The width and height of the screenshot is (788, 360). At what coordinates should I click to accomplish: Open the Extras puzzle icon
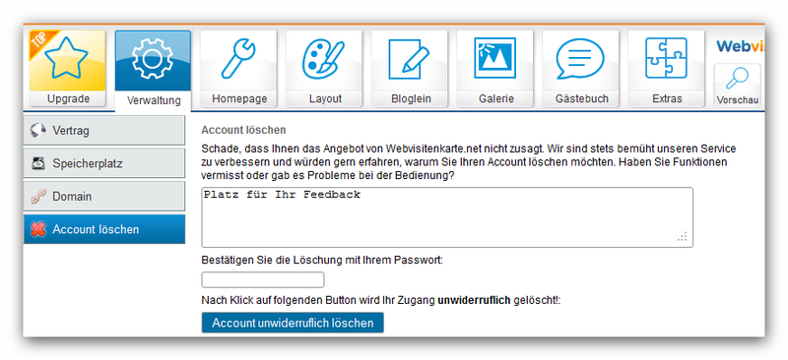tap(666, 58)
